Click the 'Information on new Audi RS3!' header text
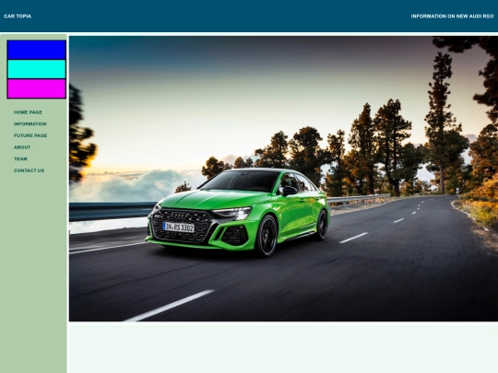The image size is (498, 373). 452,17
